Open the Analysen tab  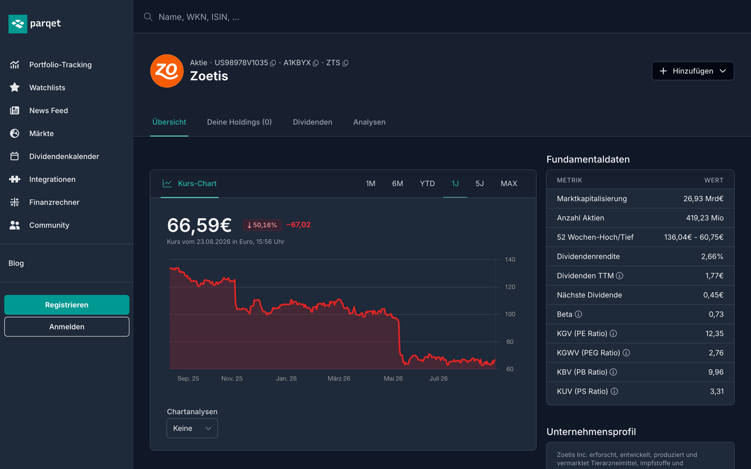click(369, 122)
